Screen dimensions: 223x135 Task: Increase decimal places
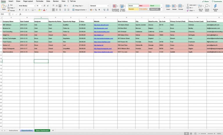tap(104, 10)
